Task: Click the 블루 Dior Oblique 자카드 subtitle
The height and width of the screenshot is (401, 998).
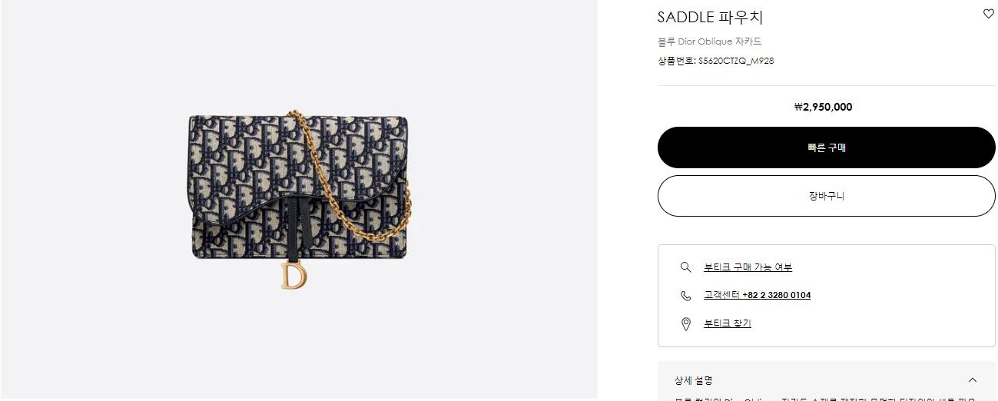Action: click(709, 41)
